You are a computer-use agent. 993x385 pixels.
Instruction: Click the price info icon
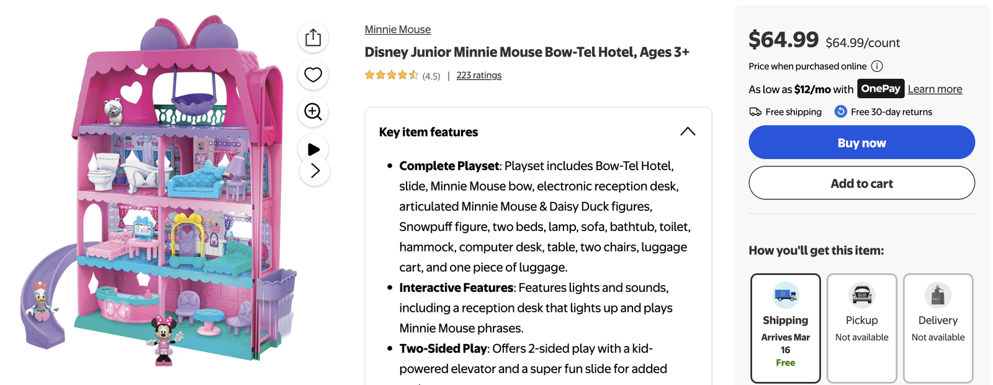877,66
